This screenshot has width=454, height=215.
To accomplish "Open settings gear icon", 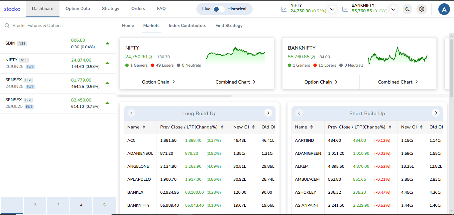I will tap(422, 9).
